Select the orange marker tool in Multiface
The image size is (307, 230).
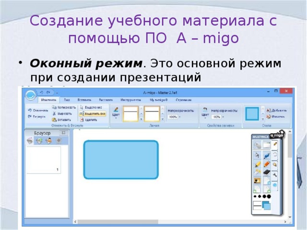(267, 164)
